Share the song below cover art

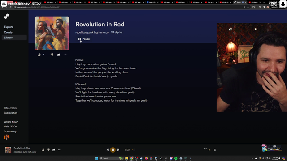pos(59,55)
